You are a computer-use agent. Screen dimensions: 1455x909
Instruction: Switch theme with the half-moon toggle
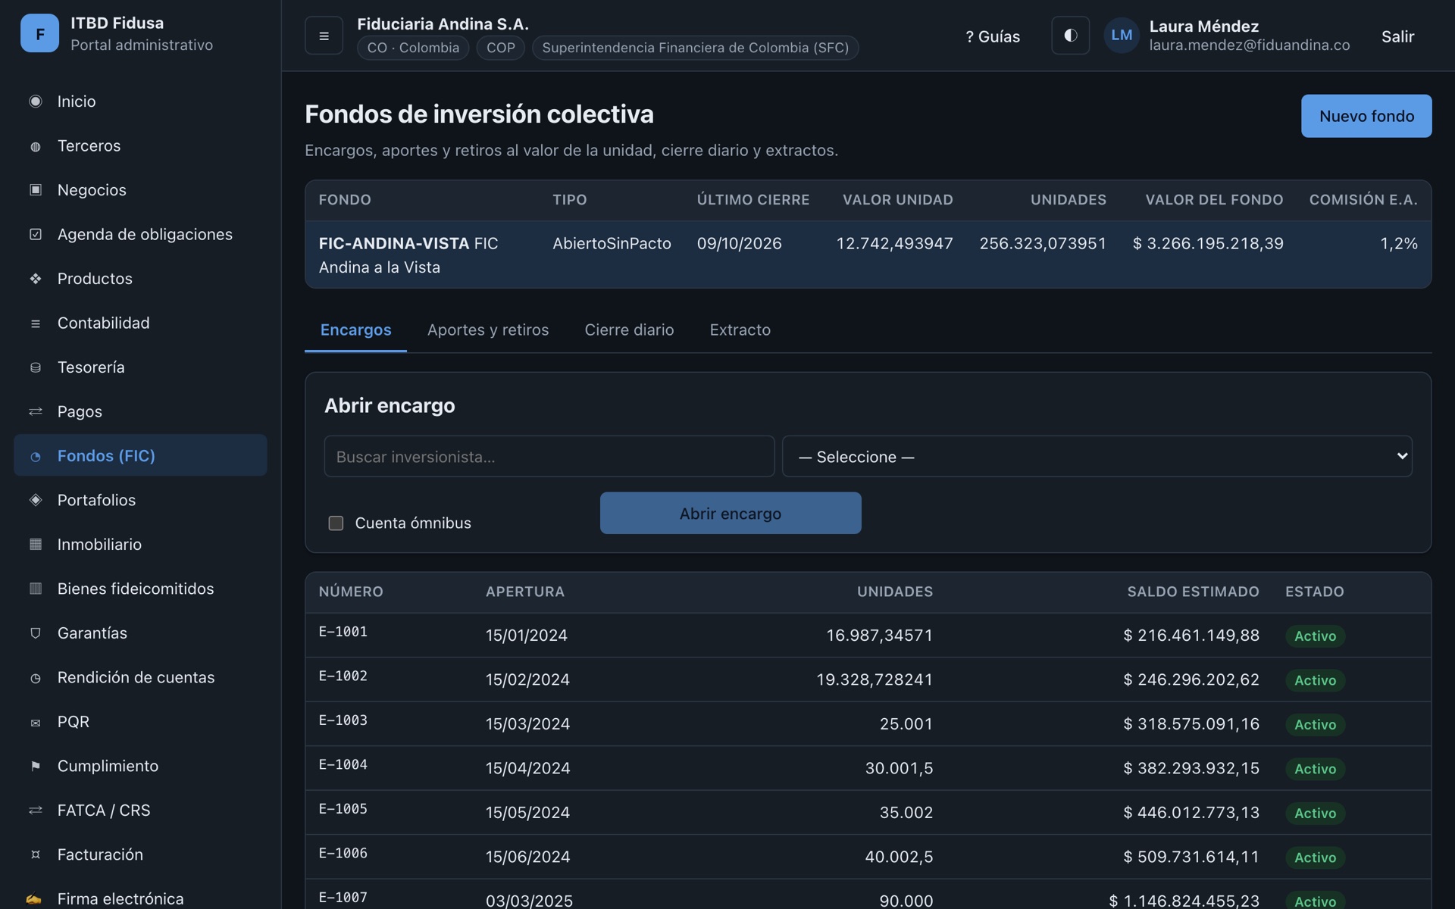(1070, 36)
